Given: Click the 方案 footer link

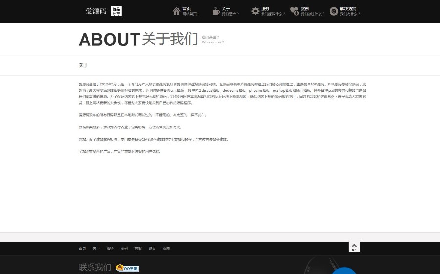Looking at the screenshot, I should tap(138, 249).
